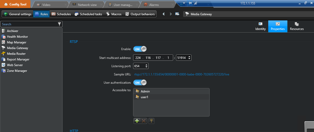The image size is (314, 132).
Task: Open Output behaviors section
Action: (x=140, y=14)
